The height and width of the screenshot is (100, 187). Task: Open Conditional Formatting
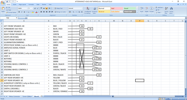pyautogui.click(x=88, y=10)
